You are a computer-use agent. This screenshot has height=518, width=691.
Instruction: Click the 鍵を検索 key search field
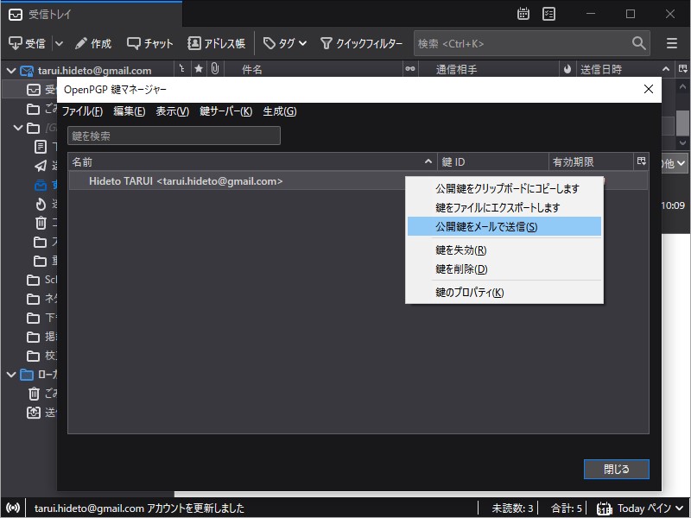pyautogui.click(x=174, y=136)
